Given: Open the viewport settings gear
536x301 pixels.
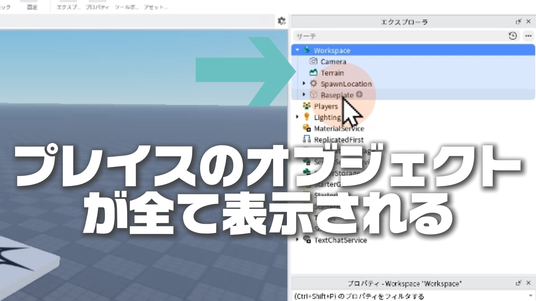Looking at the screenshot, I should pyautogui.click(x=281, y=21).
